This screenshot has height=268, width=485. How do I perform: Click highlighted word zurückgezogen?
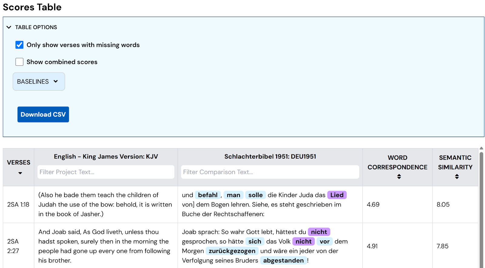[232, 251]
